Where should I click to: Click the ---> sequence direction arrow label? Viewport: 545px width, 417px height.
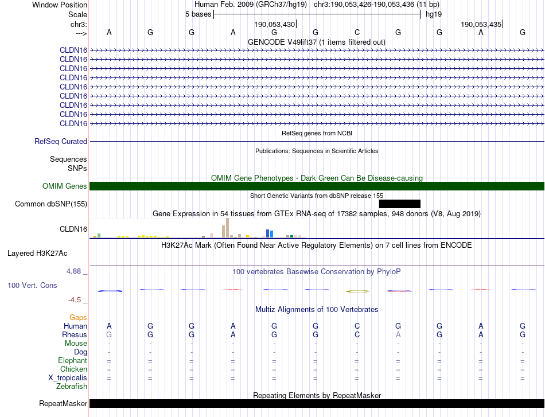point(81,33)
